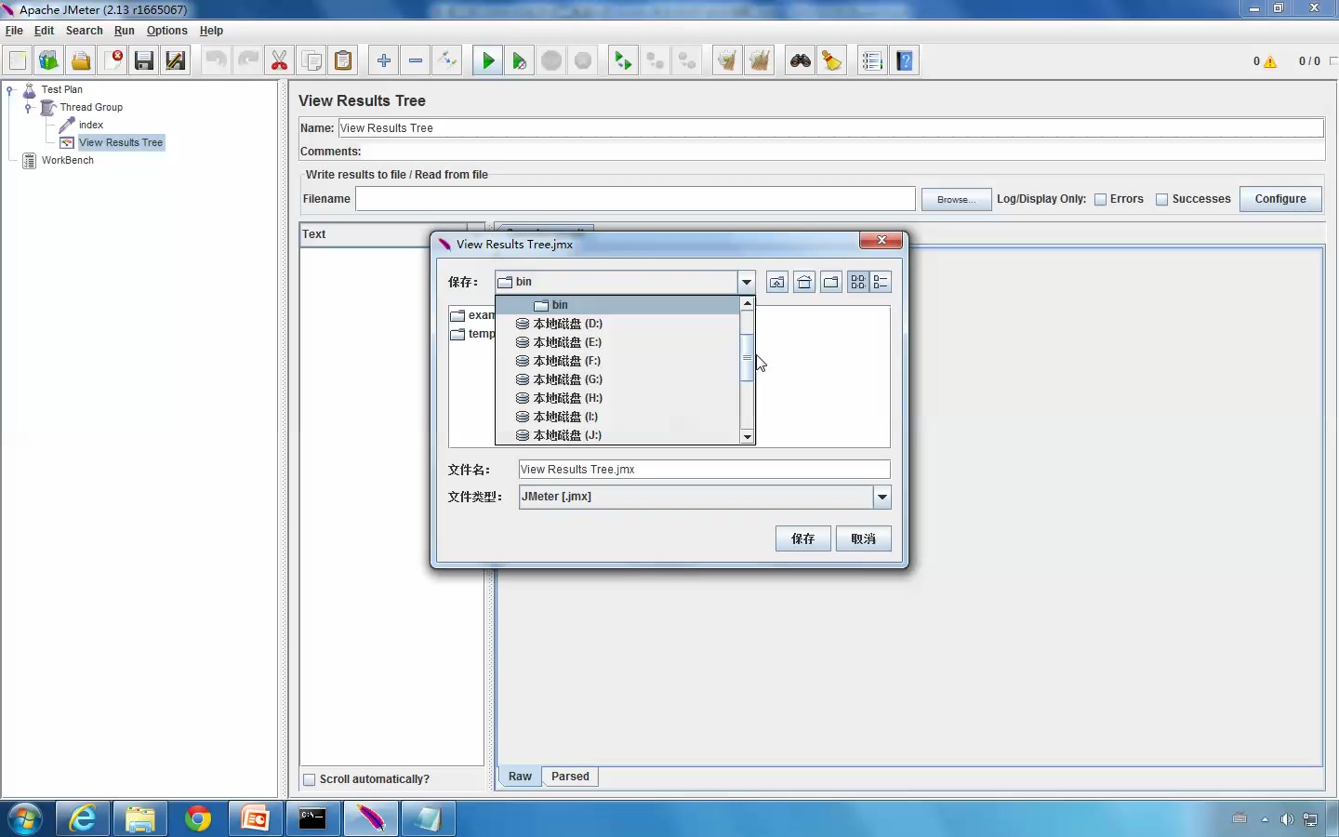The image size is (1339, 837).
Task: Click the Function Helper list icon
Action: (871, 61)
